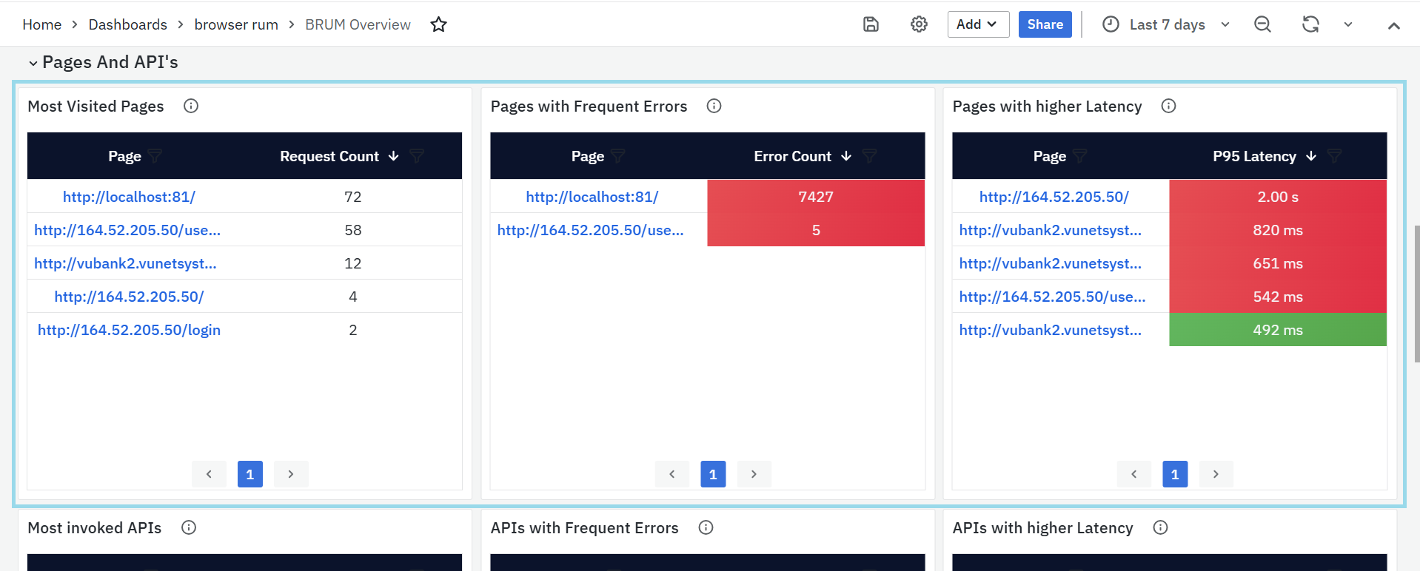Click filter icon on Request Count column

pos(417,156)
